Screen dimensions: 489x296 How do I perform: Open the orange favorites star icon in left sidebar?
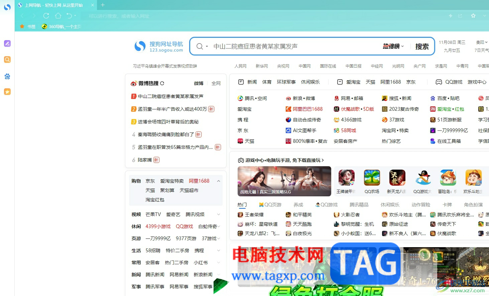point(7,92)
